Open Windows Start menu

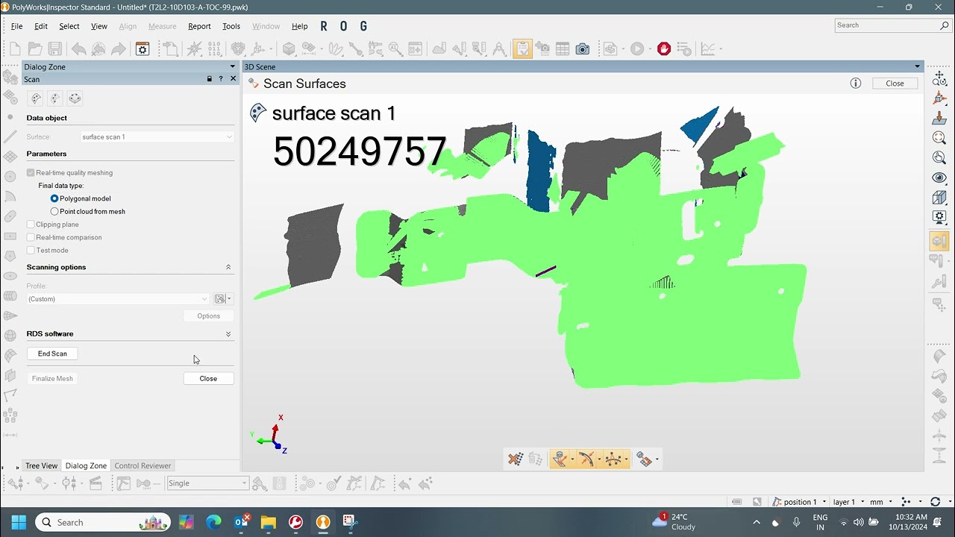(19, 522)
